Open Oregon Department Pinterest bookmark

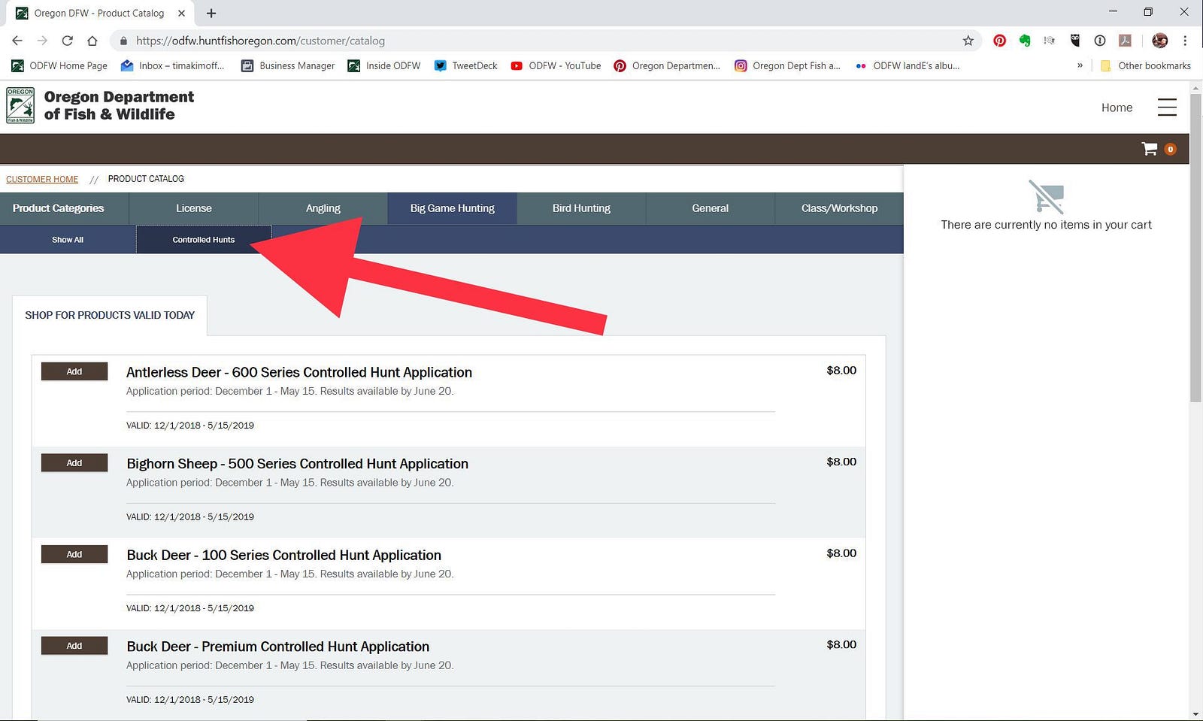pyautogui.click(x=667, y=65)
